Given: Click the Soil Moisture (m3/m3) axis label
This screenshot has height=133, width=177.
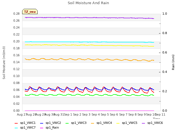Looking at the screenshot, I should tap(4, 63).
